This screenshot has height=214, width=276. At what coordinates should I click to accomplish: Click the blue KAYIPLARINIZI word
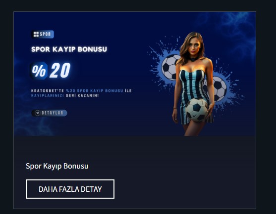(48, 96)
